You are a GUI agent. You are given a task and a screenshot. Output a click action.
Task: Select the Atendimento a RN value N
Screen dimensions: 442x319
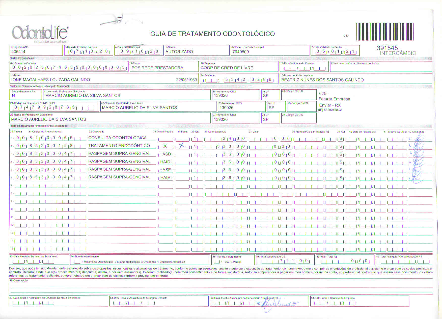pyautogui.click(x=13, y=96)
